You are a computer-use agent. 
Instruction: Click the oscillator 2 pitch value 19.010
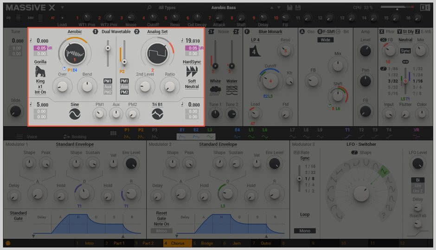192,41
